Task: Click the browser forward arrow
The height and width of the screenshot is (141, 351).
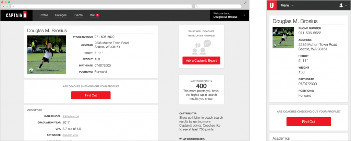Action: coord(8,7)
